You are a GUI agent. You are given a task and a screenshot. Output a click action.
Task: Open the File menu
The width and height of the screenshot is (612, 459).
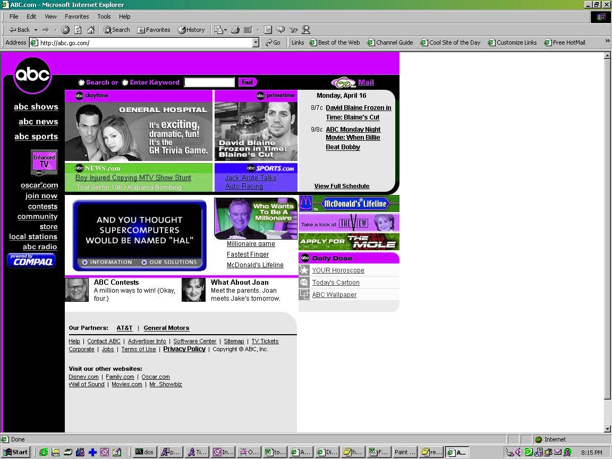[x=14, y=16]
